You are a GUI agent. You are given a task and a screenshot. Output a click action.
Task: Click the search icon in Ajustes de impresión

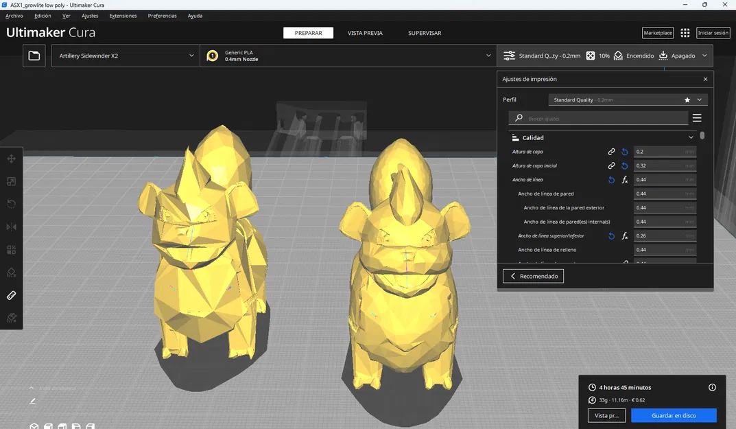[x=518, y=117]
